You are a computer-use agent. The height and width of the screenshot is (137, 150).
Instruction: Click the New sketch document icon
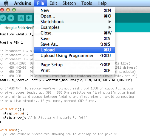pos(21,18)
